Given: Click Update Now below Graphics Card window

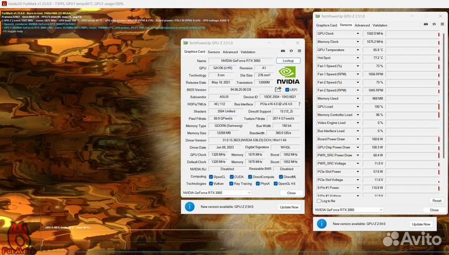Looking at the screenshot, I should click(x=289, y=207).
